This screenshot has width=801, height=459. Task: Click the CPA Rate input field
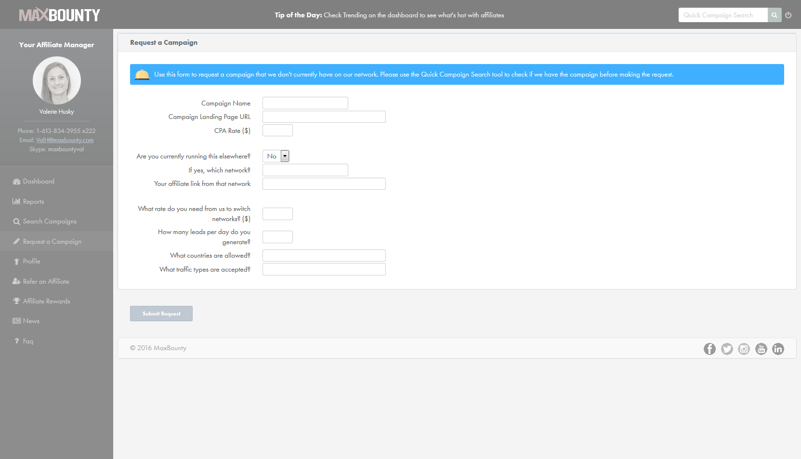click(277, 131)
